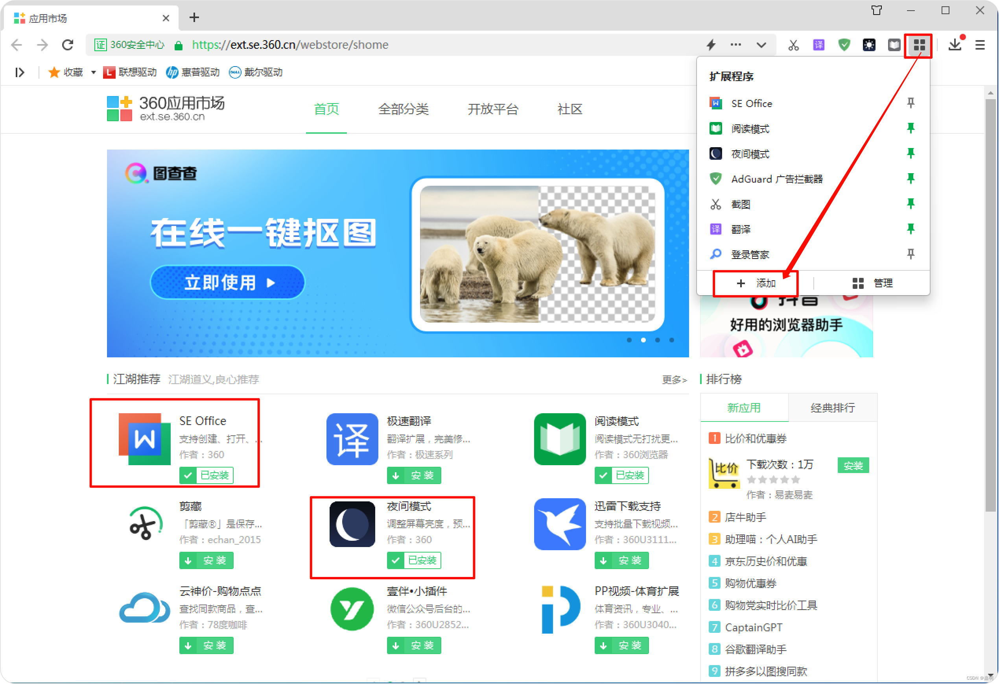The width and height of the screenshot is (999, 684).
Task: Select the 经典排行 ranking tab
Action: (x=832, y=408)
